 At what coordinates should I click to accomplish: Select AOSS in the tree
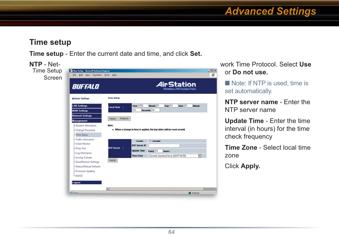79,176
